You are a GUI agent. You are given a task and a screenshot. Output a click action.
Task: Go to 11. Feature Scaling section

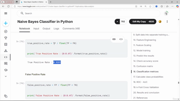[142, 45]
